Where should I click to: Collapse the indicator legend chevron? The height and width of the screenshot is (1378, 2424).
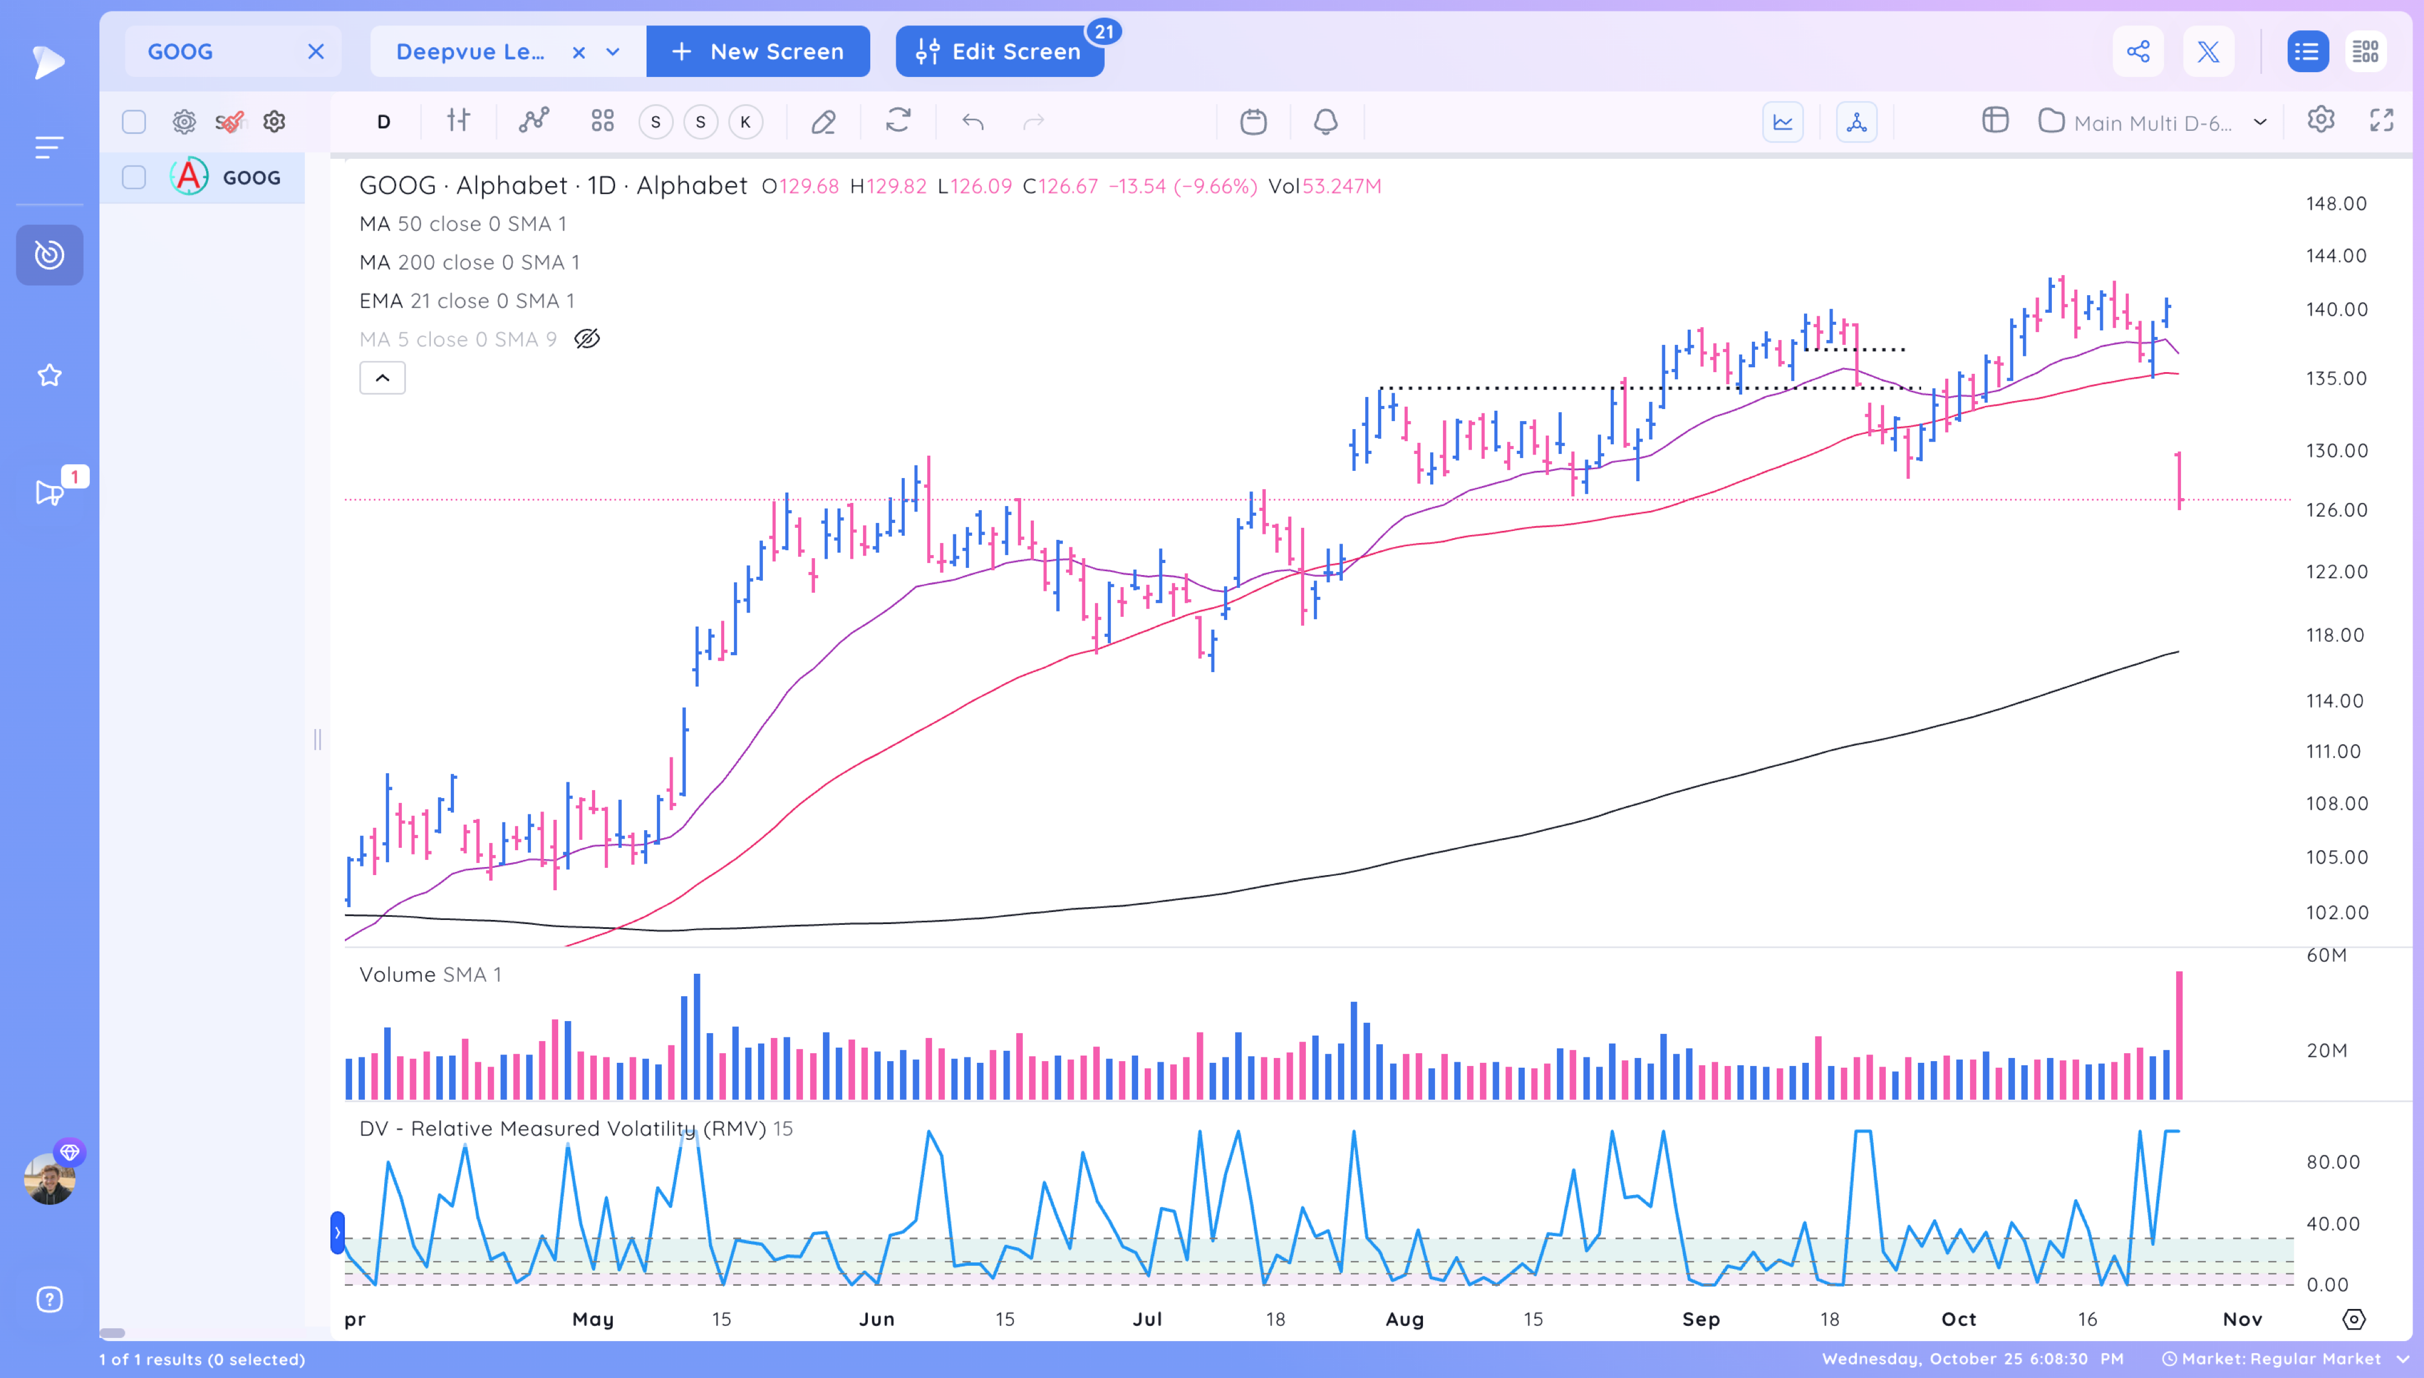pyautogui.click(x=382, y=378)
